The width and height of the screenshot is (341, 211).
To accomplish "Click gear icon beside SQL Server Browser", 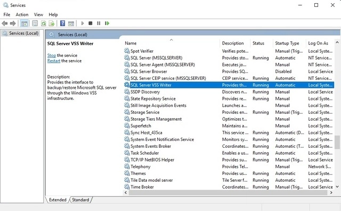I will pyautogui.click(x=127, y=71).
